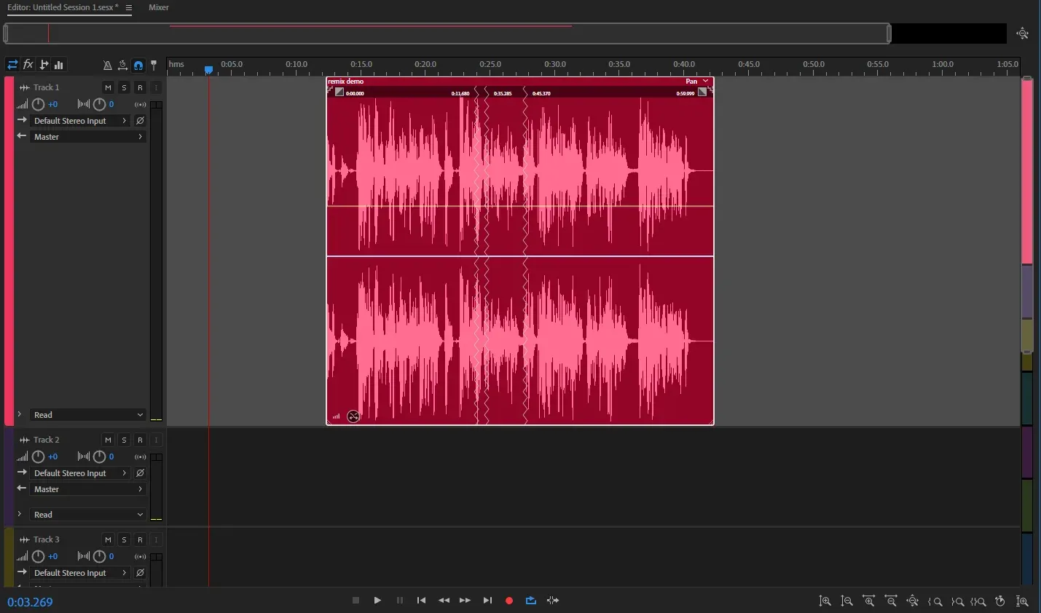
Task: Open Track 1 Read automation mode dropdown
Action: 88,415
